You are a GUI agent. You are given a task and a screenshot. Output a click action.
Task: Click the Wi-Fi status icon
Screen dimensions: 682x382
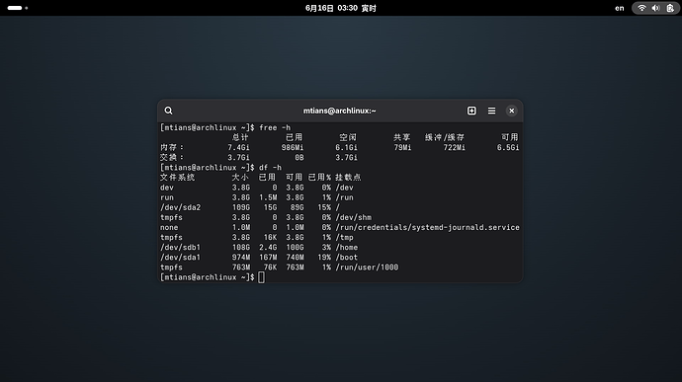pyautogui.click(x=641, y=8)
